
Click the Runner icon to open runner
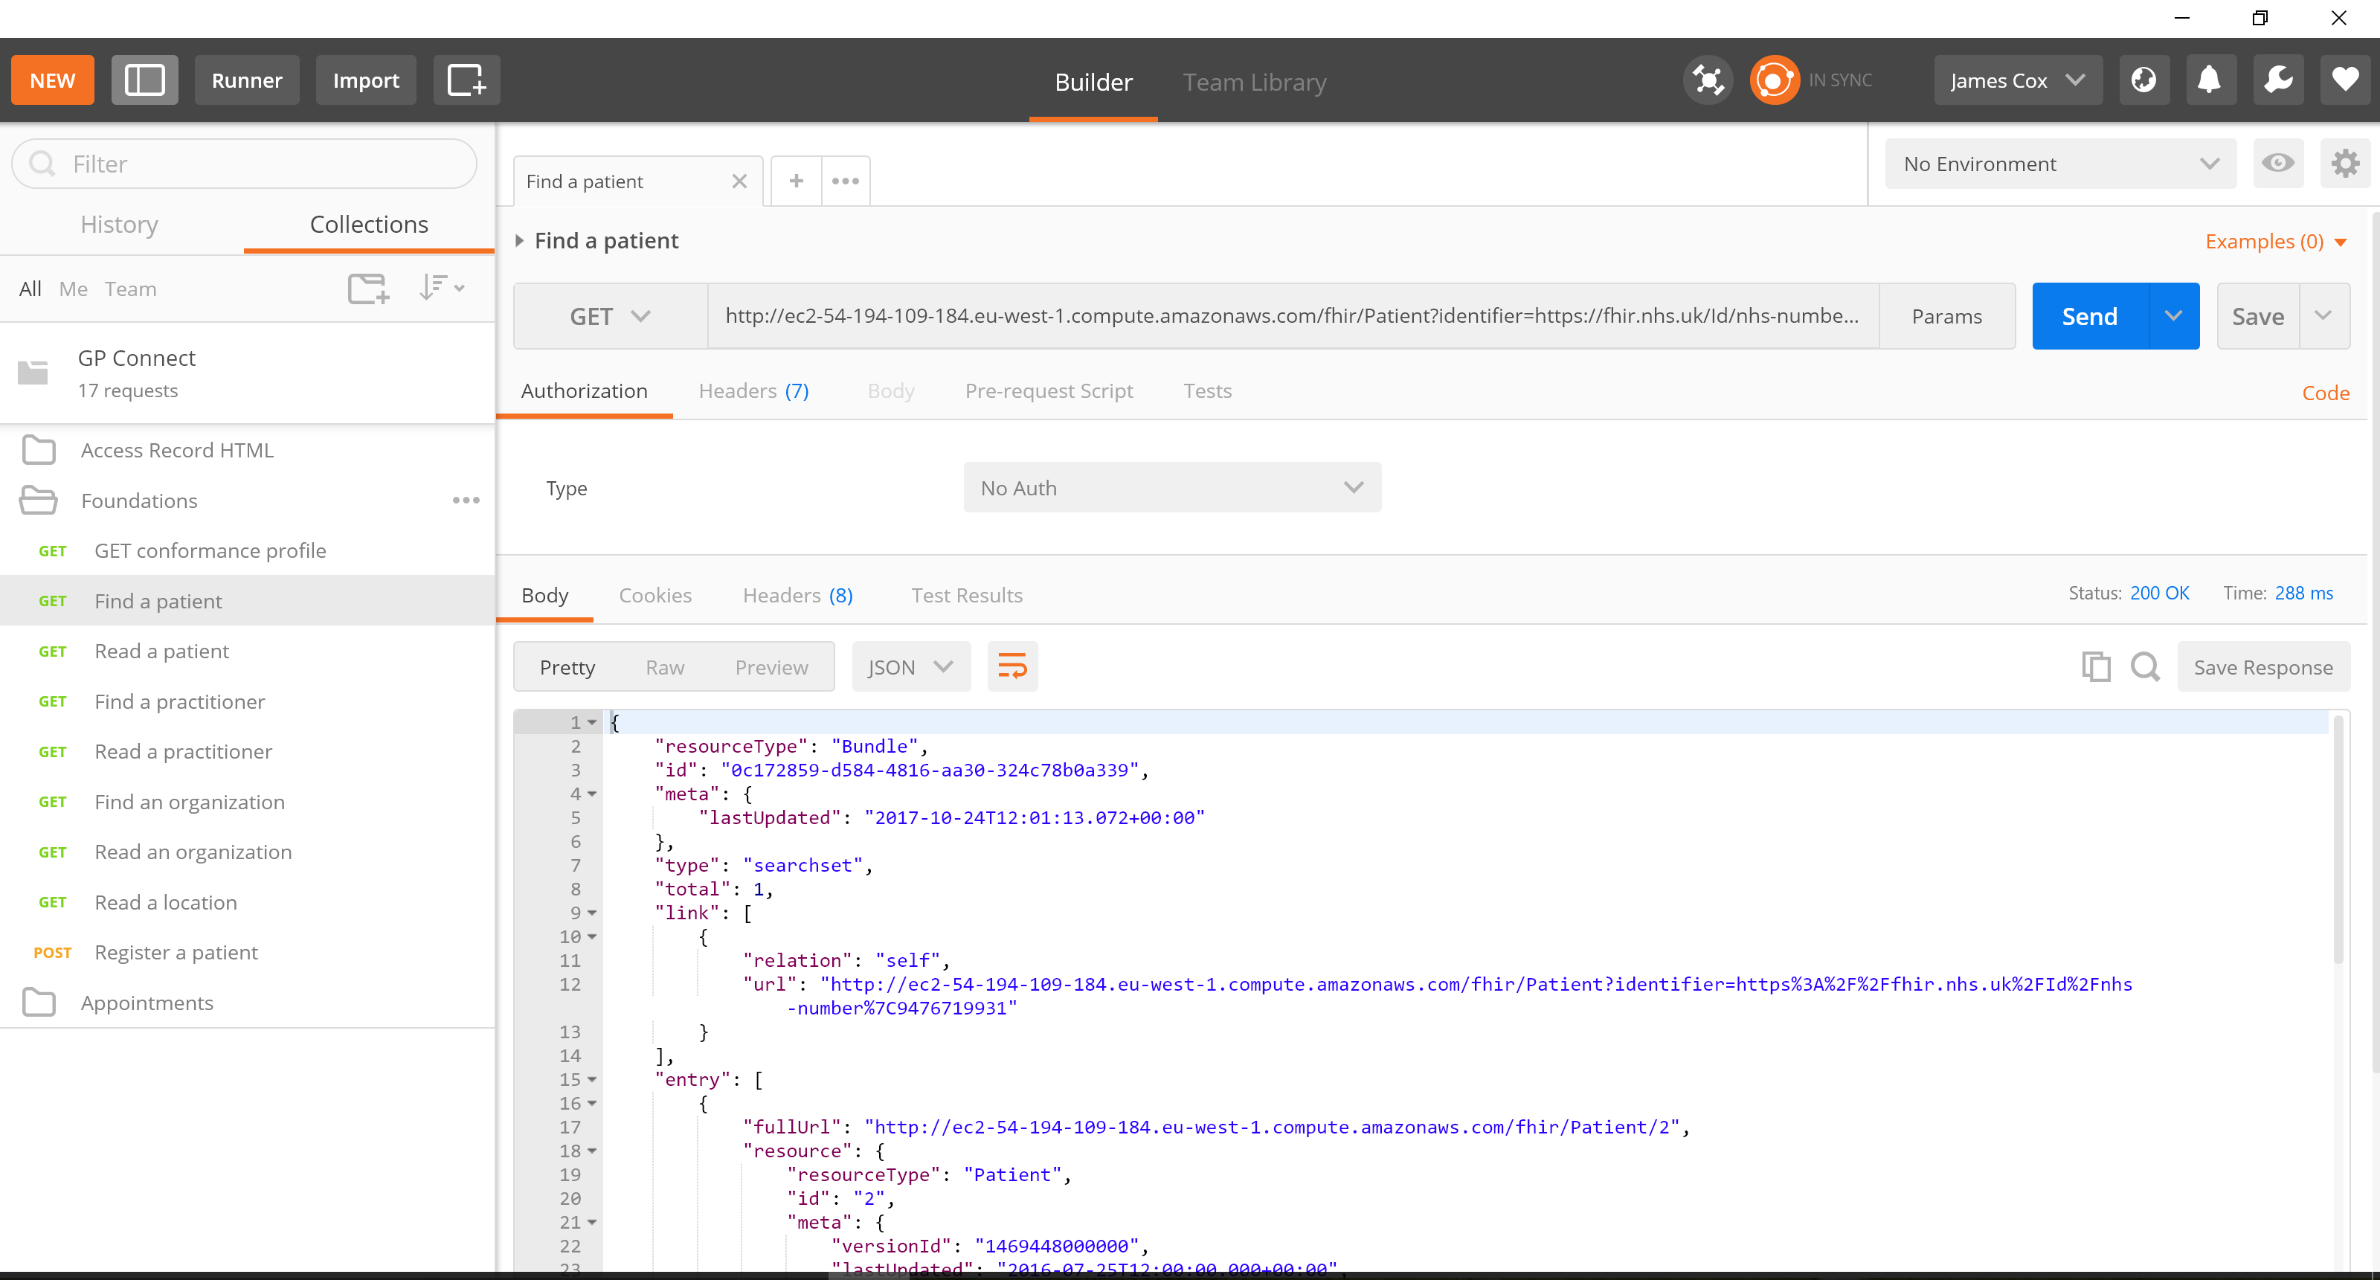pyautogui.click(x=248, y=80)
